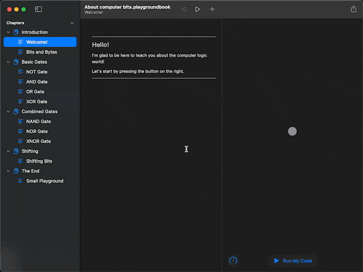
Task: Open the AND Gate page
Action: pyautogui.click(x=40, y=82)
